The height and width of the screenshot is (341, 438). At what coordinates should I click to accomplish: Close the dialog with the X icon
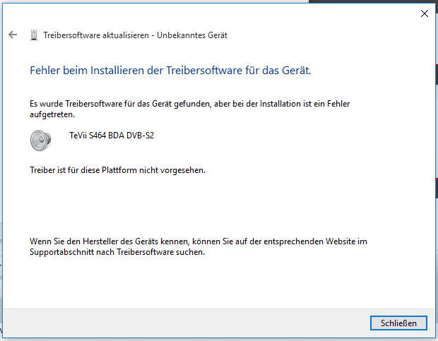click(x=425, y=13)
